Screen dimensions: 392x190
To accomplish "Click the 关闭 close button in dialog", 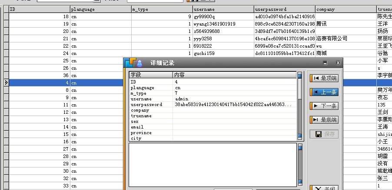I will (323, 188).
